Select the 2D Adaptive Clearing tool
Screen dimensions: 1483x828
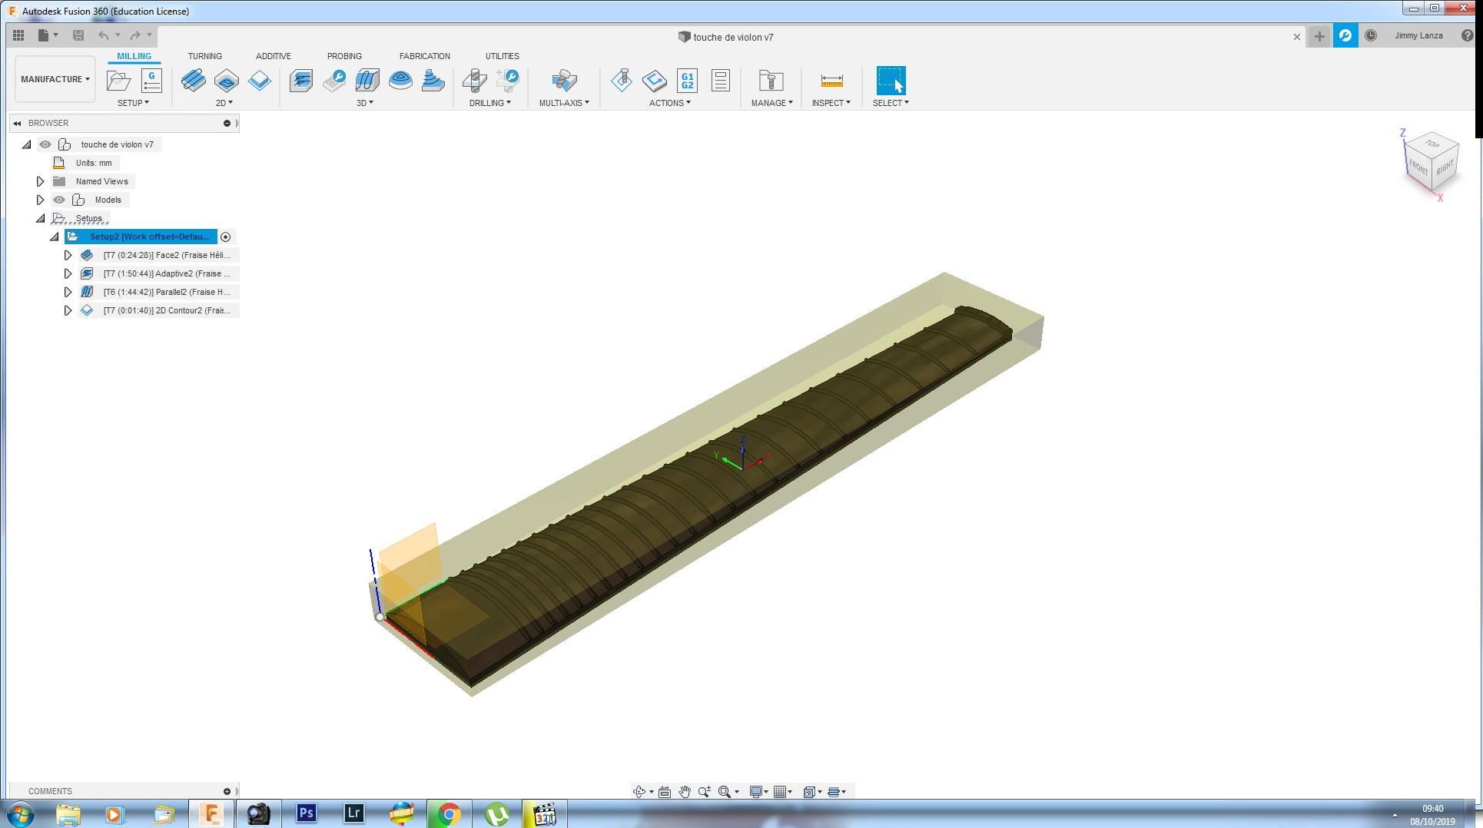[193, 81]
